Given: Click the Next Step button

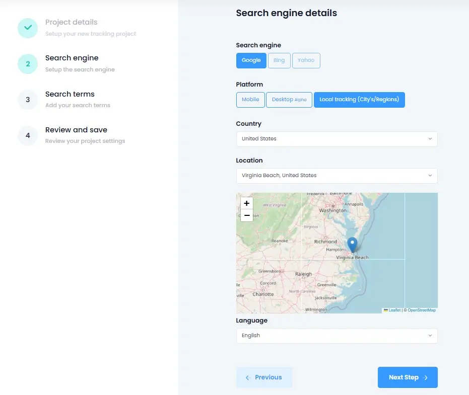Looking at the screenshot, I should point(408,377).
